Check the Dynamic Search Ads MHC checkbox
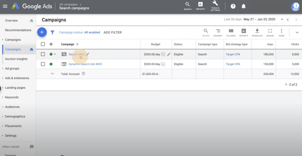The image size is (302, 156). click(43, 64)
